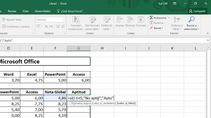Open ribbon display options icon

pyautogui.click(x=174, y=4)
